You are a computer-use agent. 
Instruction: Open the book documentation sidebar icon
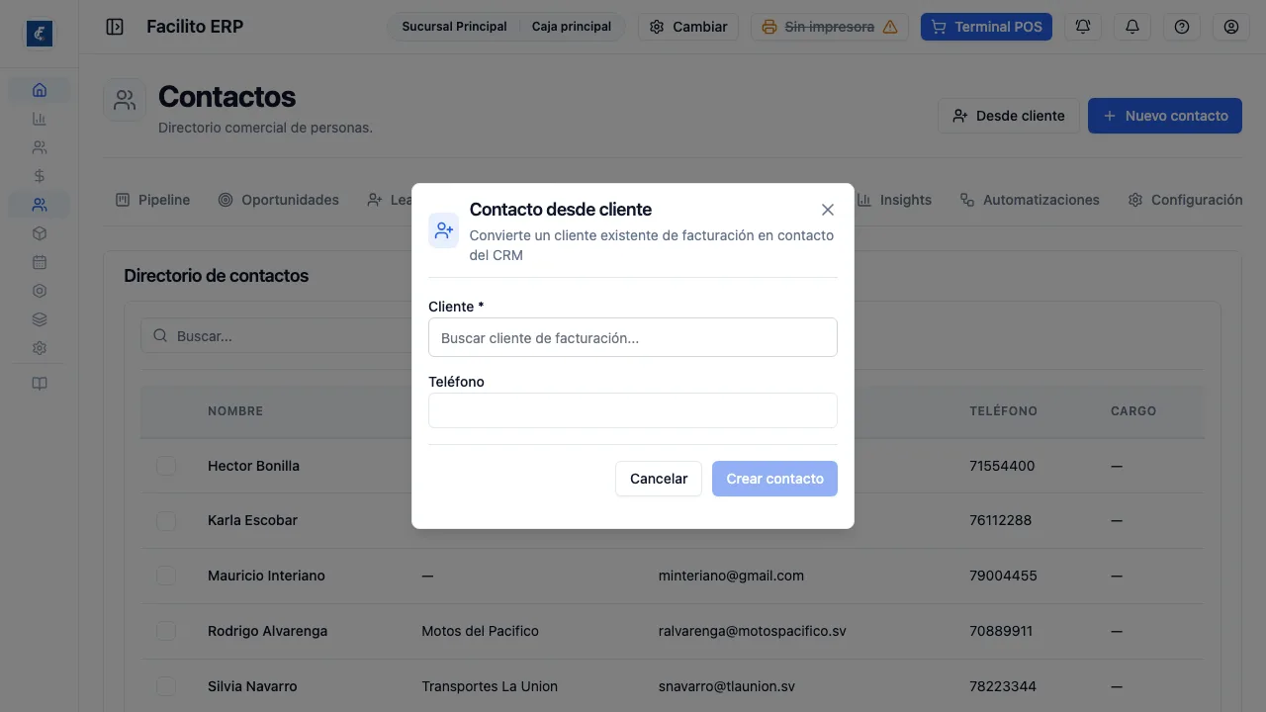pos(40,384)
